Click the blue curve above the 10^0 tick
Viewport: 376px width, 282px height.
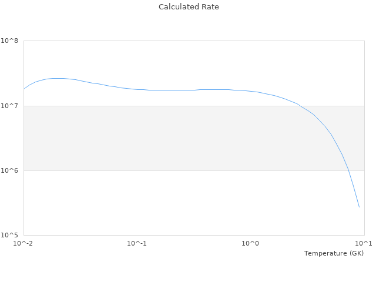(251, 91)
